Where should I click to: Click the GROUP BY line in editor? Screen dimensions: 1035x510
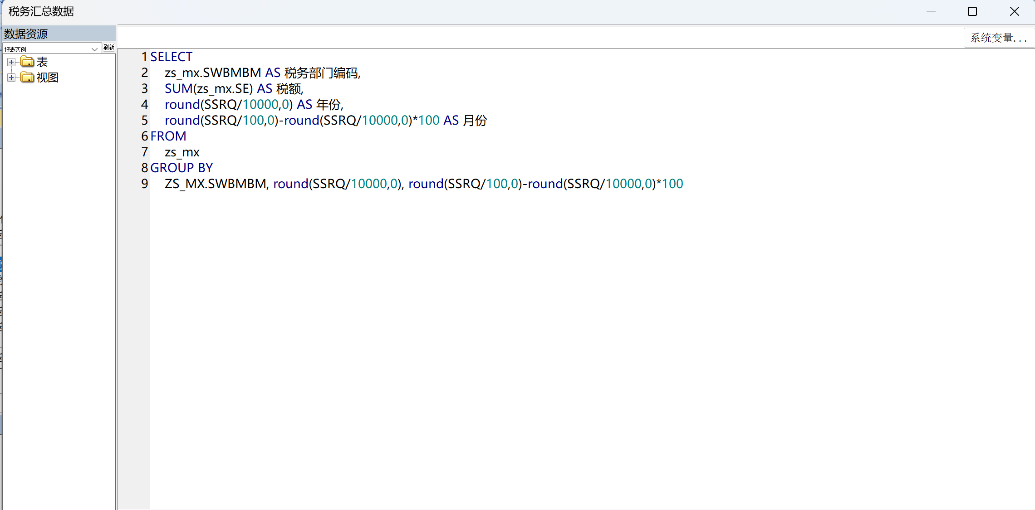coord(181,168)
